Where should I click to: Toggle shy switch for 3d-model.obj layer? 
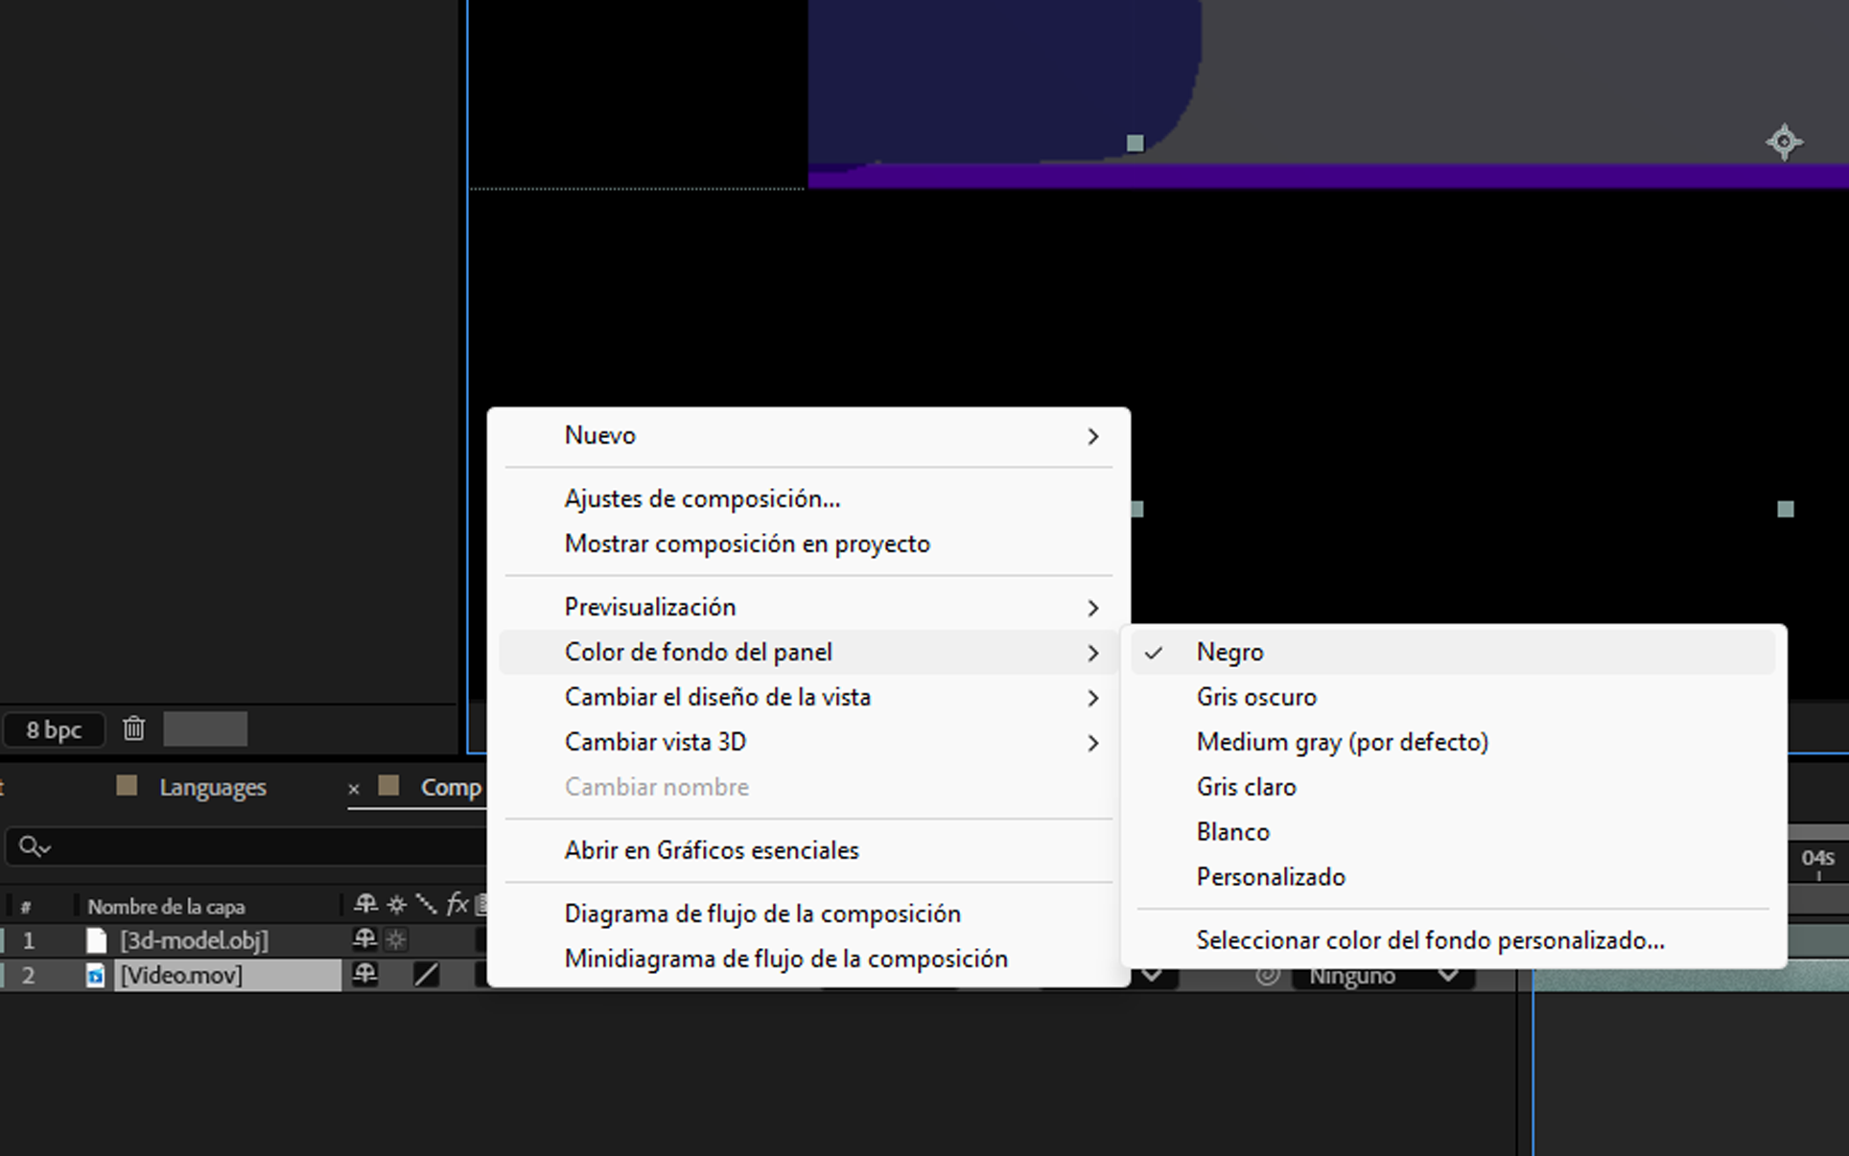click(364, 940)
